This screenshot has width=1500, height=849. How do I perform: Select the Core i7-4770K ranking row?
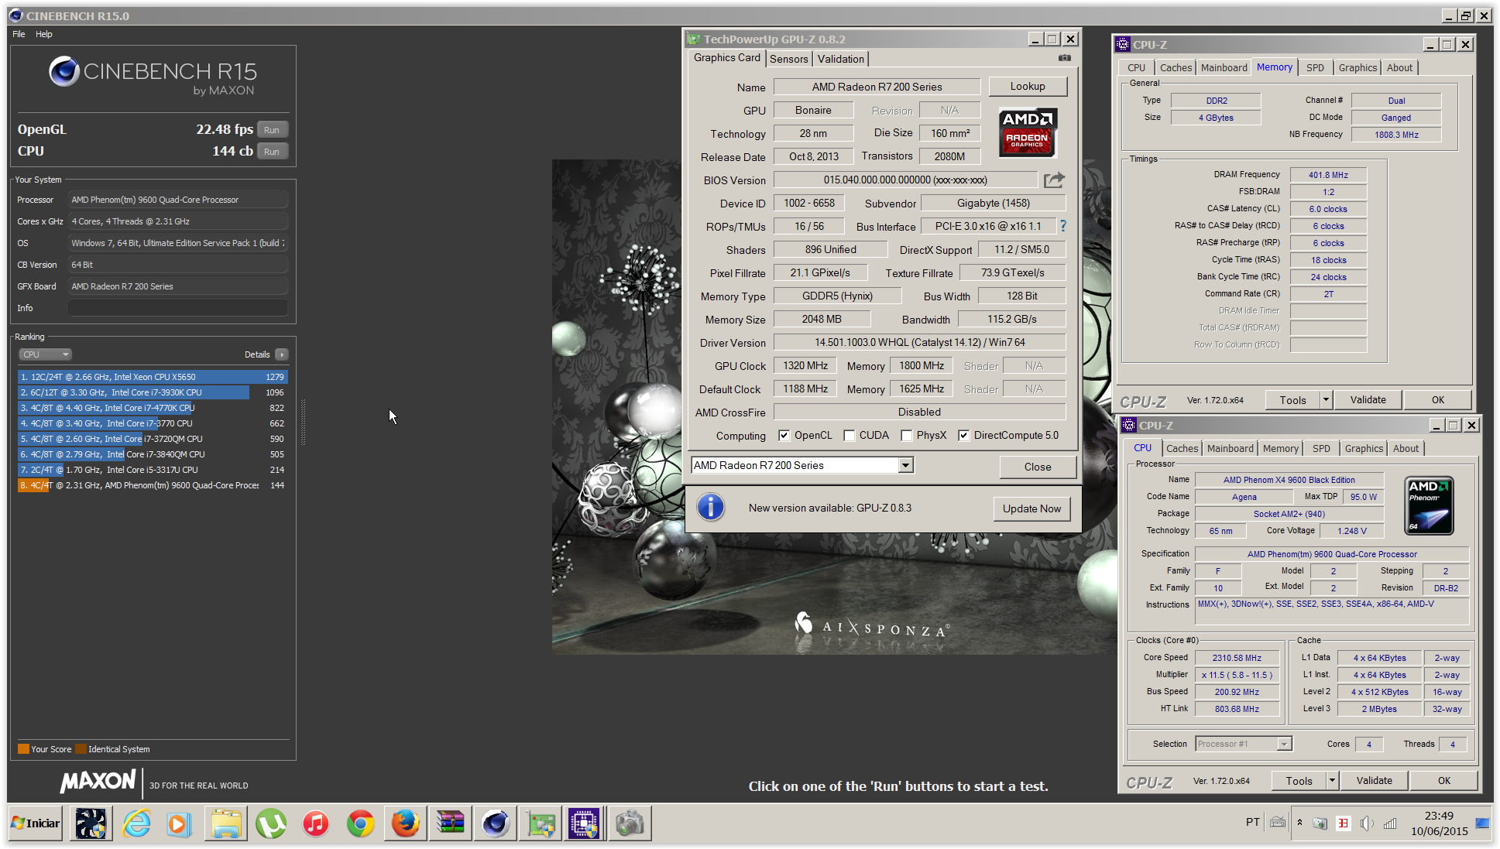pyautogui.click(x=153, y=408)
